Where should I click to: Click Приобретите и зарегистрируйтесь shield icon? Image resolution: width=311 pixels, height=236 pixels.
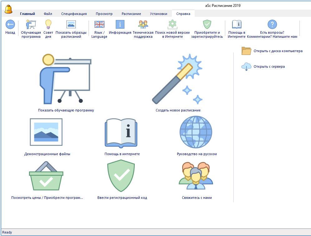coord(207,24)
